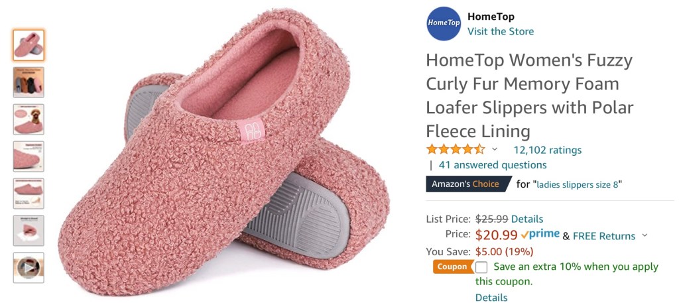This screenshot has height=303, width=679.
Task: Click the HomeTop round store logo
Action: click(x=444, y=23)
